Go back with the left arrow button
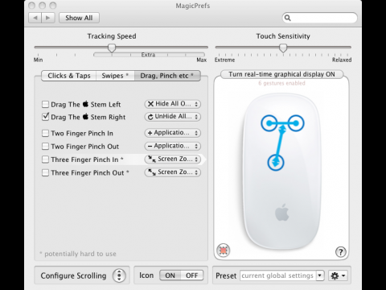 click(35, 18)
